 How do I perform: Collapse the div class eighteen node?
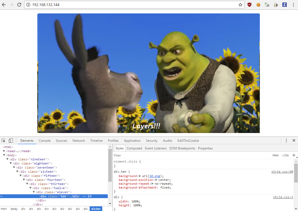pyautogui.click(x=11, y=163)
